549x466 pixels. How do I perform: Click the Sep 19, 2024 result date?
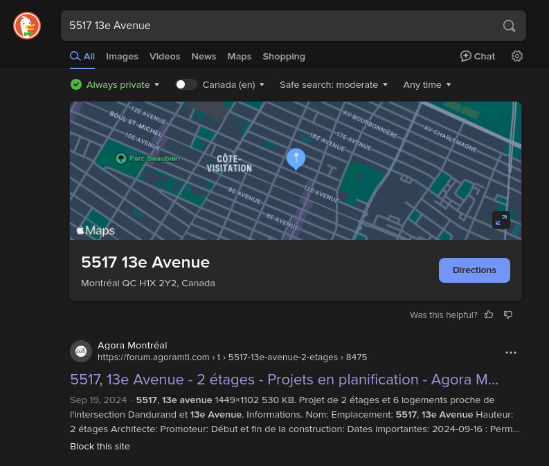pyautogui.click(x=98, y=400)
